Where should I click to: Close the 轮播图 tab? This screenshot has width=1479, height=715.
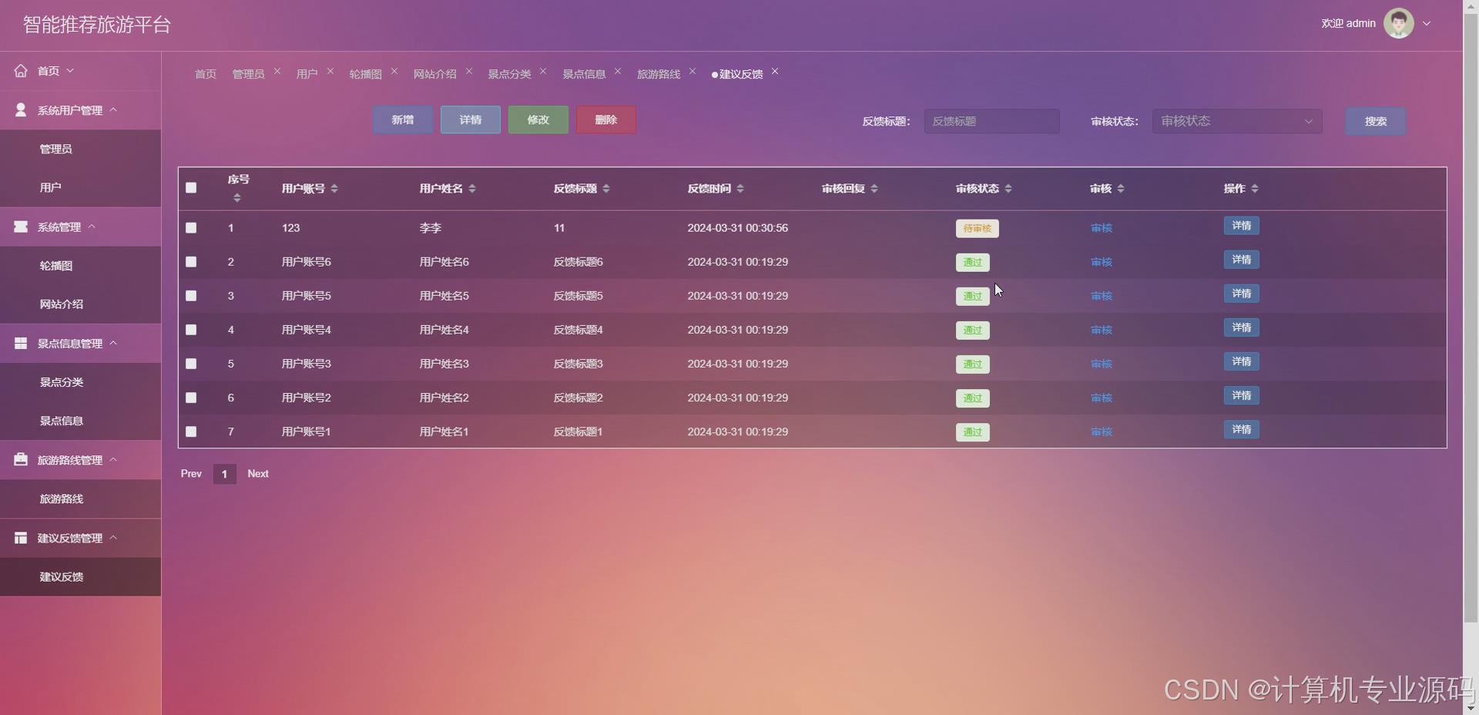[394, 70]
